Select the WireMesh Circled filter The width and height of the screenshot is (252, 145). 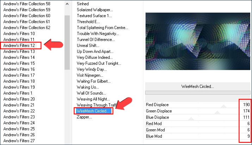point(93,111)
